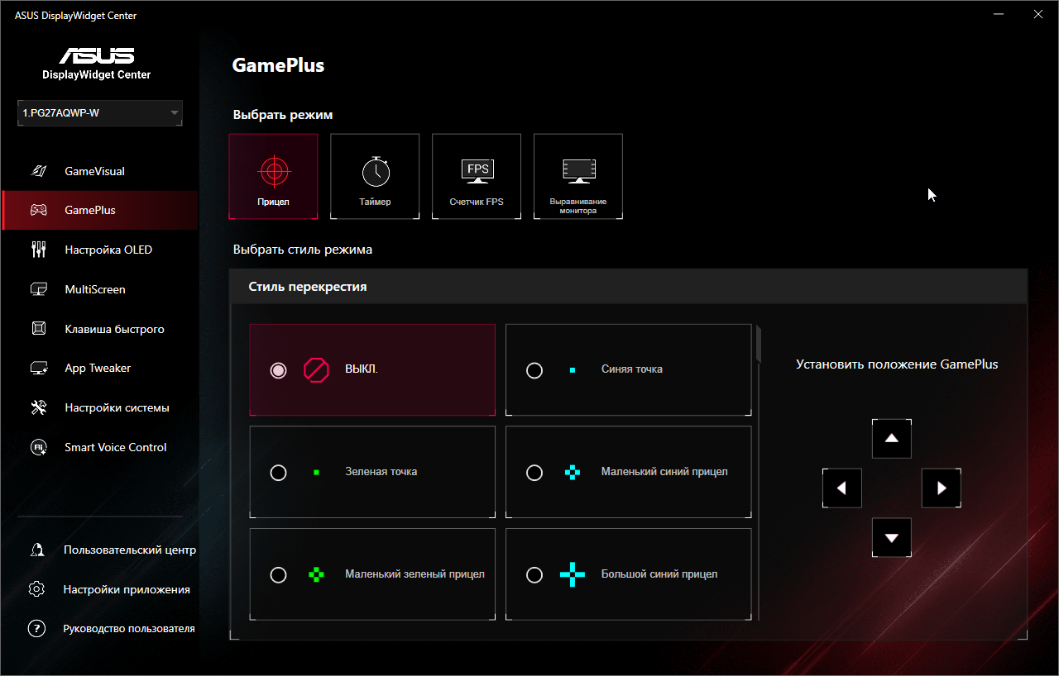Click the Выбрать стиль режима heading
This screenshot has height=676, width=1059.
pos(303,250)
